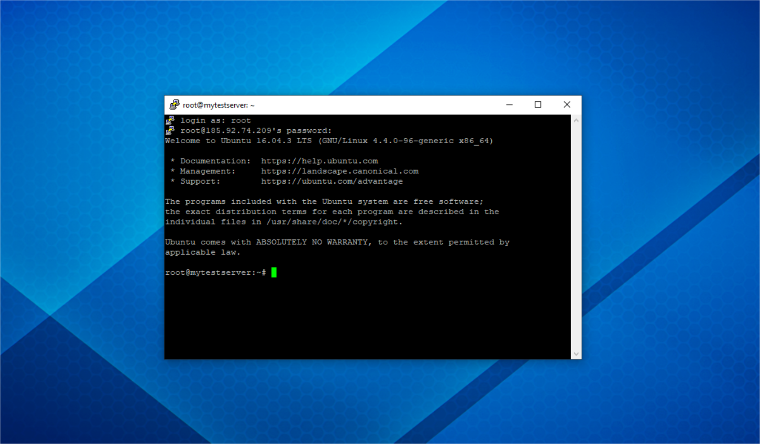Image resolution: width=760 pixels, height=444 pixels.
Task: Click the https://help.ubuntu.com documentation URL
Action: click(x=319, y=161)
